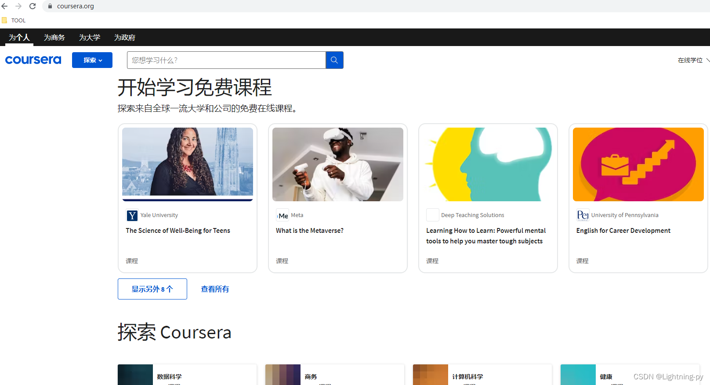Click the 数据科学 category image

(135, 375)
